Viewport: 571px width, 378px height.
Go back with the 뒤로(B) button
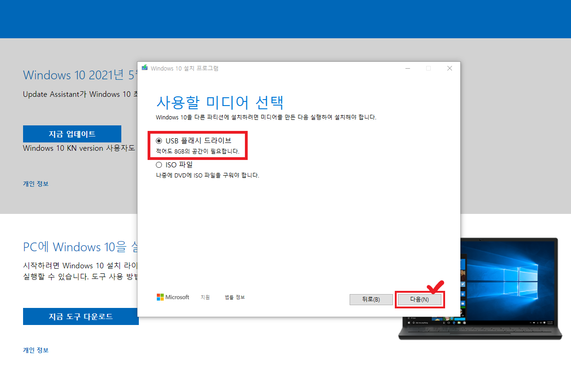point(371,300)
